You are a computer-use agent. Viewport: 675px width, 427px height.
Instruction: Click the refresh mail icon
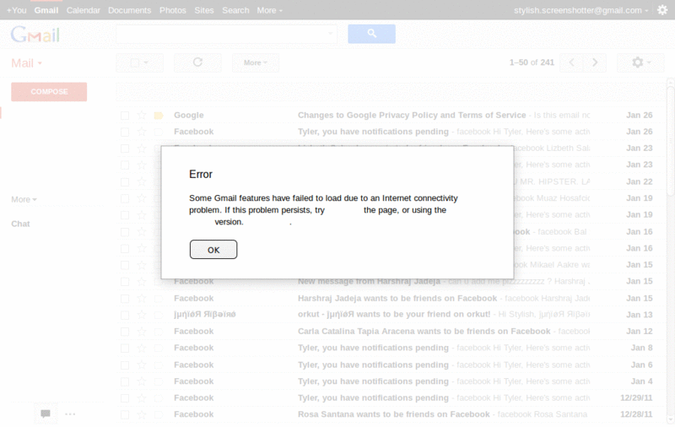pyautogui.click(x=197, y=62)
